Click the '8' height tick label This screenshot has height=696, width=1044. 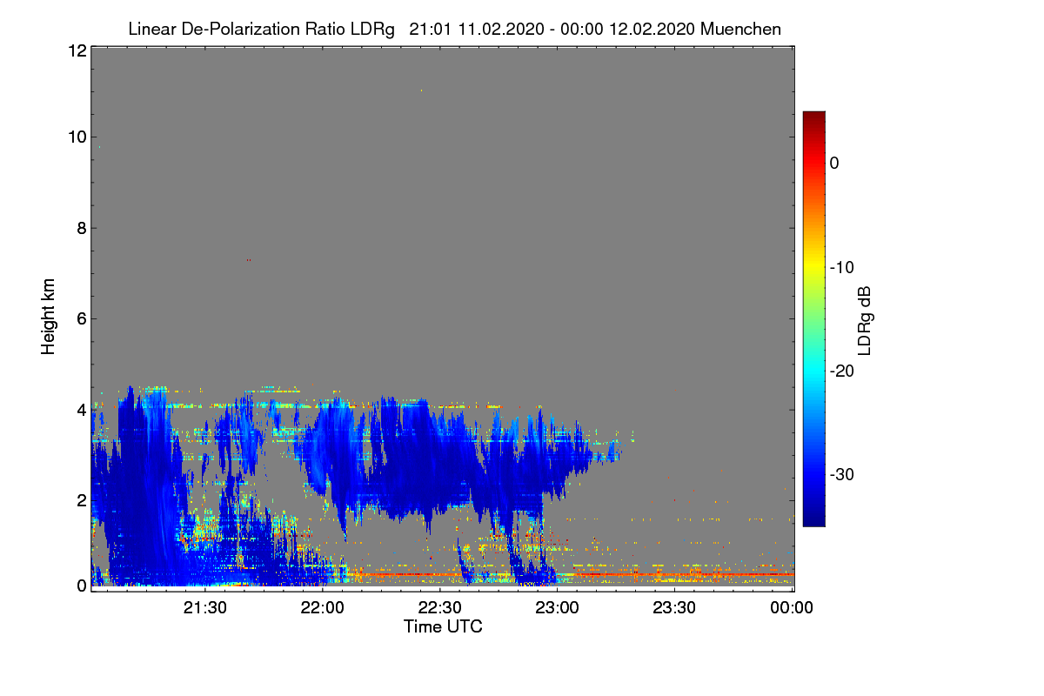tap(80, 228)
